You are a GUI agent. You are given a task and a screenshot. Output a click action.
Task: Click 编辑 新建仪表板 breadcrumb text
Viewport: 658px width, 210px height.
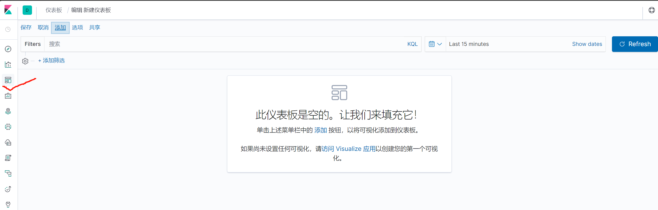coord(91,10)
